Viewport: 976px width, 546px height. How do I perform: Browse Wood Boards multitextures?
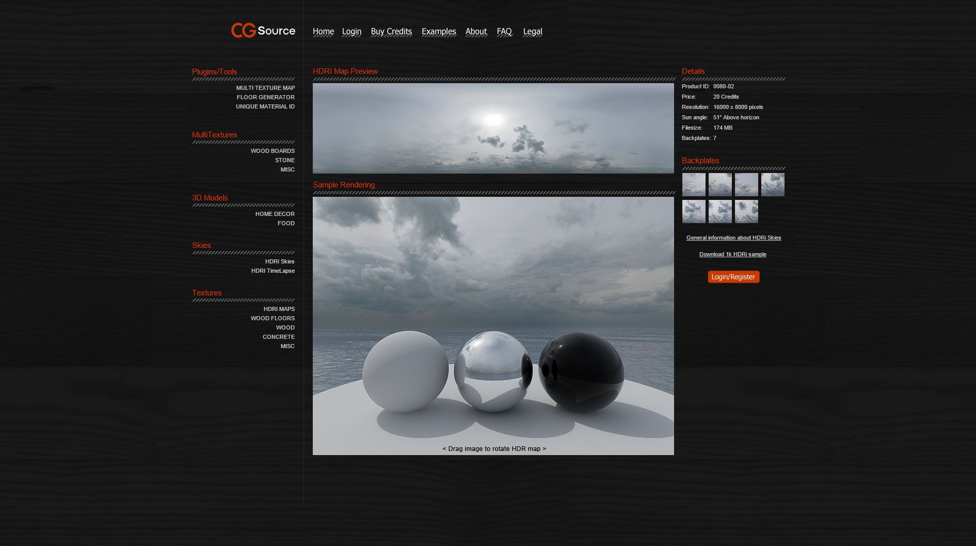(x=273, y=151)
